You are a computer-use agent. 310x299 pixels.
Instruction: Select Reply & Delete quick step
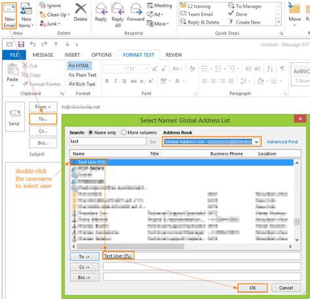(199, 22)
